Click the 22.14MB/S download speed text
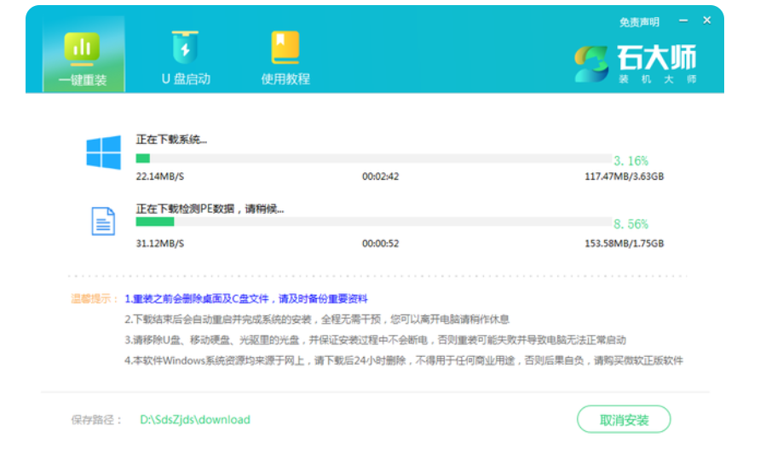 (x=160, y=176)
